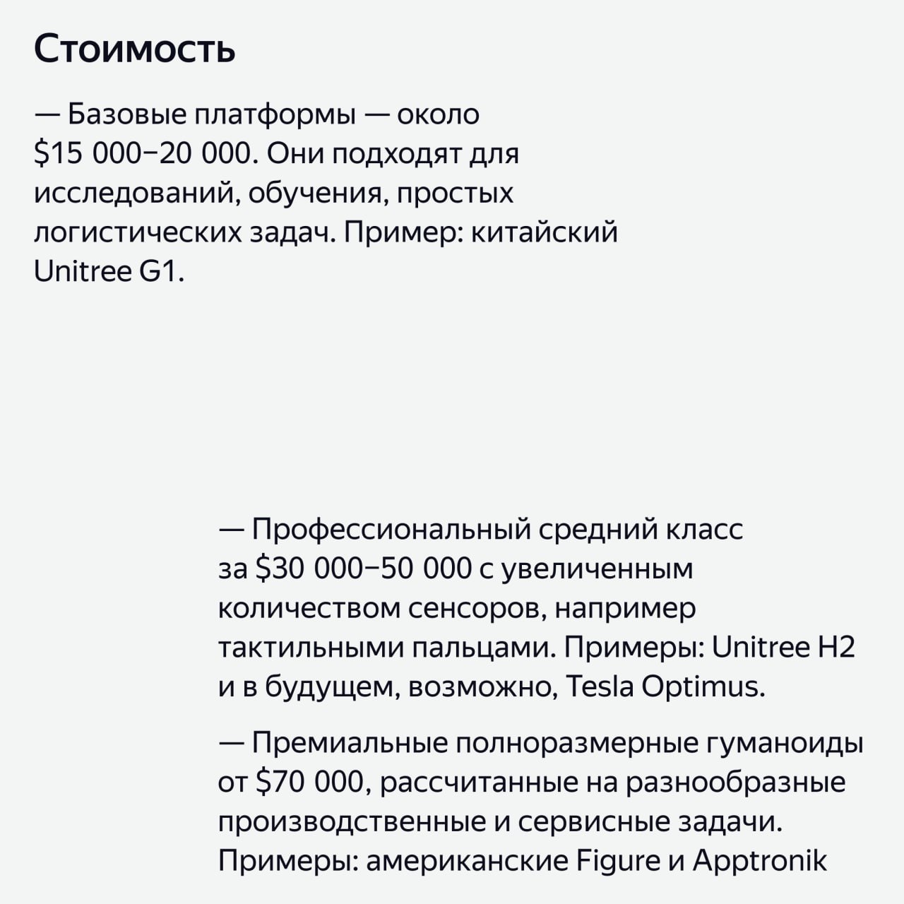904x904 pixels.
Task: Click the price $30 000–50 000
Action: [363, 569]
